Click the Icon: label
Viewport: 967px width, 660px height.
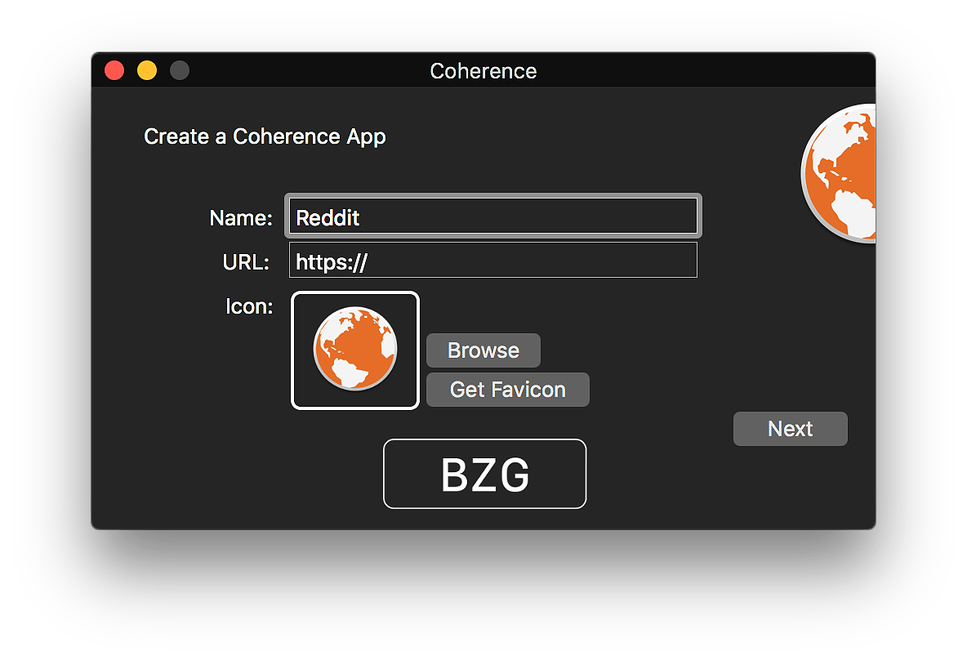[249, 306]
